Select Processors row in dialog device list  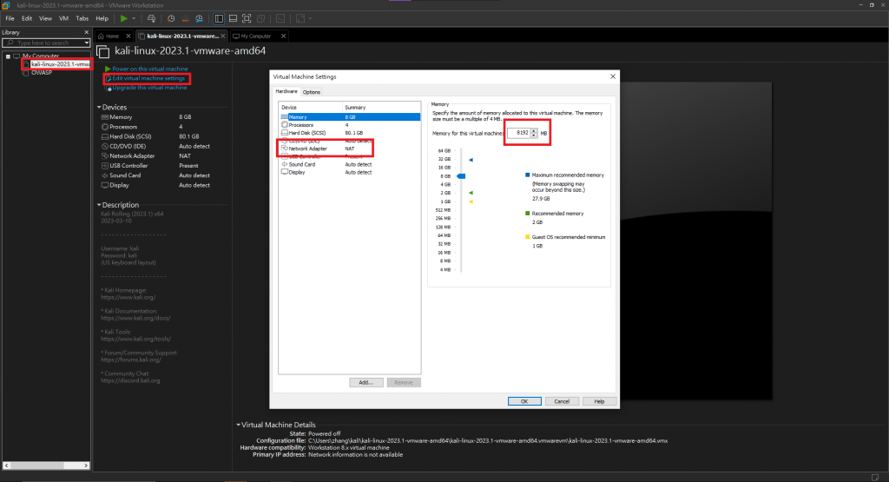pos(350,125)
